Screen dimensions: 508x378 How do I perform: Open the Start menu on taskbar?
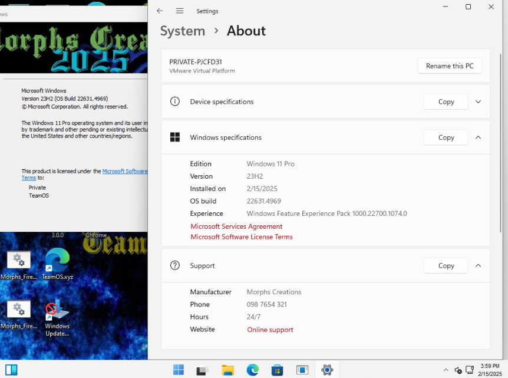(178, 370)
